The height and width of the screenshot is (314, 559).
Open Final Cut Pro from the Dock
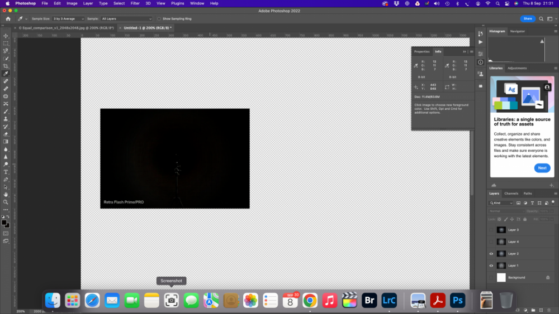point(349,301)
